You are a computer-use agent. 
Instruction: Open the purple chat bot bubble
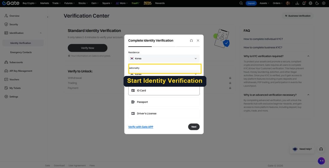coord(321,161)
